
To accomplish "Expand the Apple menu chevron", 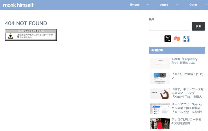I will click(x=177, y=5).
